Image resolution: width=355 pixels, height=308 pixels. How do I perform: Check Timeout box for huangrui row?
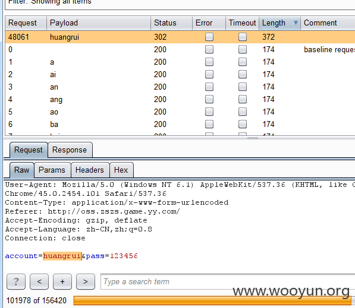click(243, 37)
